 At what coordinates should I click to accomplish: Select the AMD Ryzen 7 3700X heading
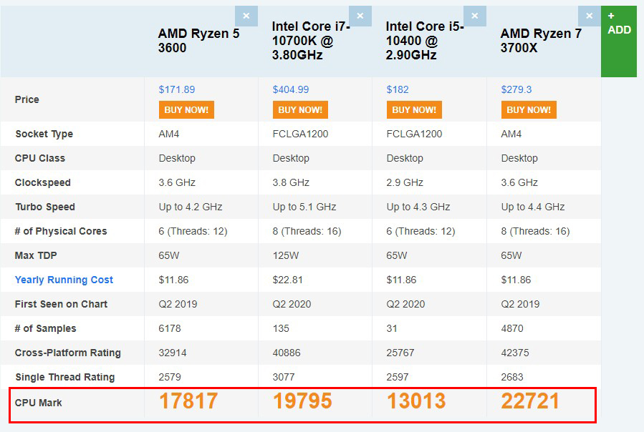click(541, 41)
